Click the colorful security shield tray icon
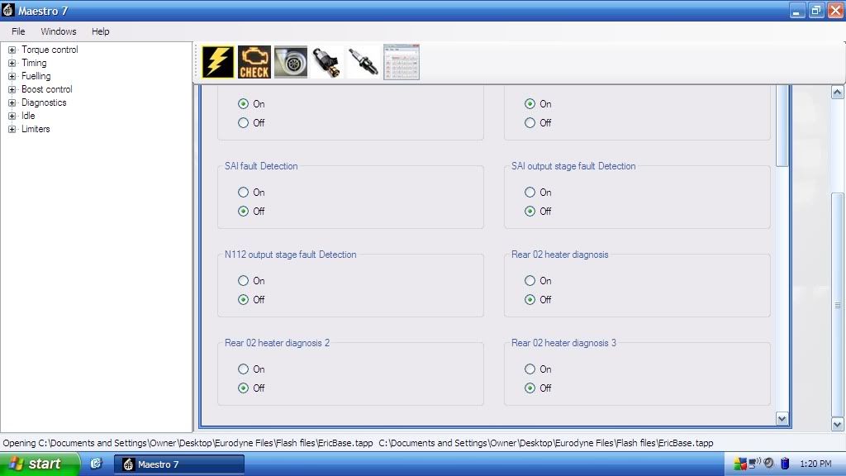The image size is (846, 476). (739, 464)
